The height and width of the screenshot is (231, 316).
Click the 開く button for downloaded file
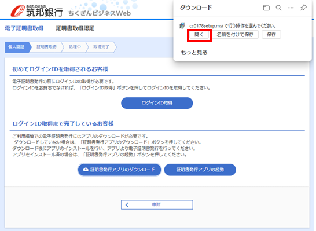tap(199, 35)
